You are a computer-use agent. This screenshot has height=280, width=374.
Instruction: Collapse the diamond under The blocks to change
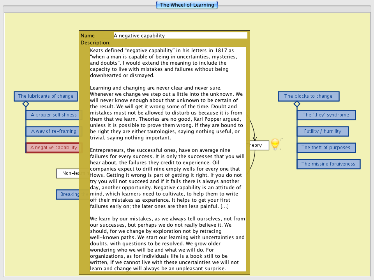point(297,104)
